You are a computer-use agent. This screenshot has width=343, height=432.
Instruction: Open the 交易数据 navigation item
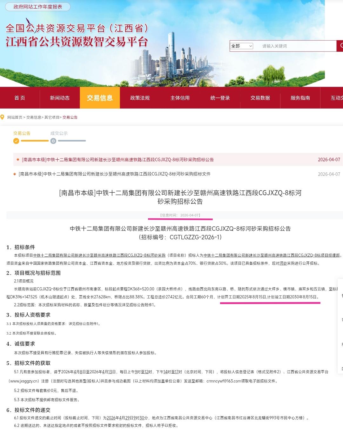coord(260,98)
